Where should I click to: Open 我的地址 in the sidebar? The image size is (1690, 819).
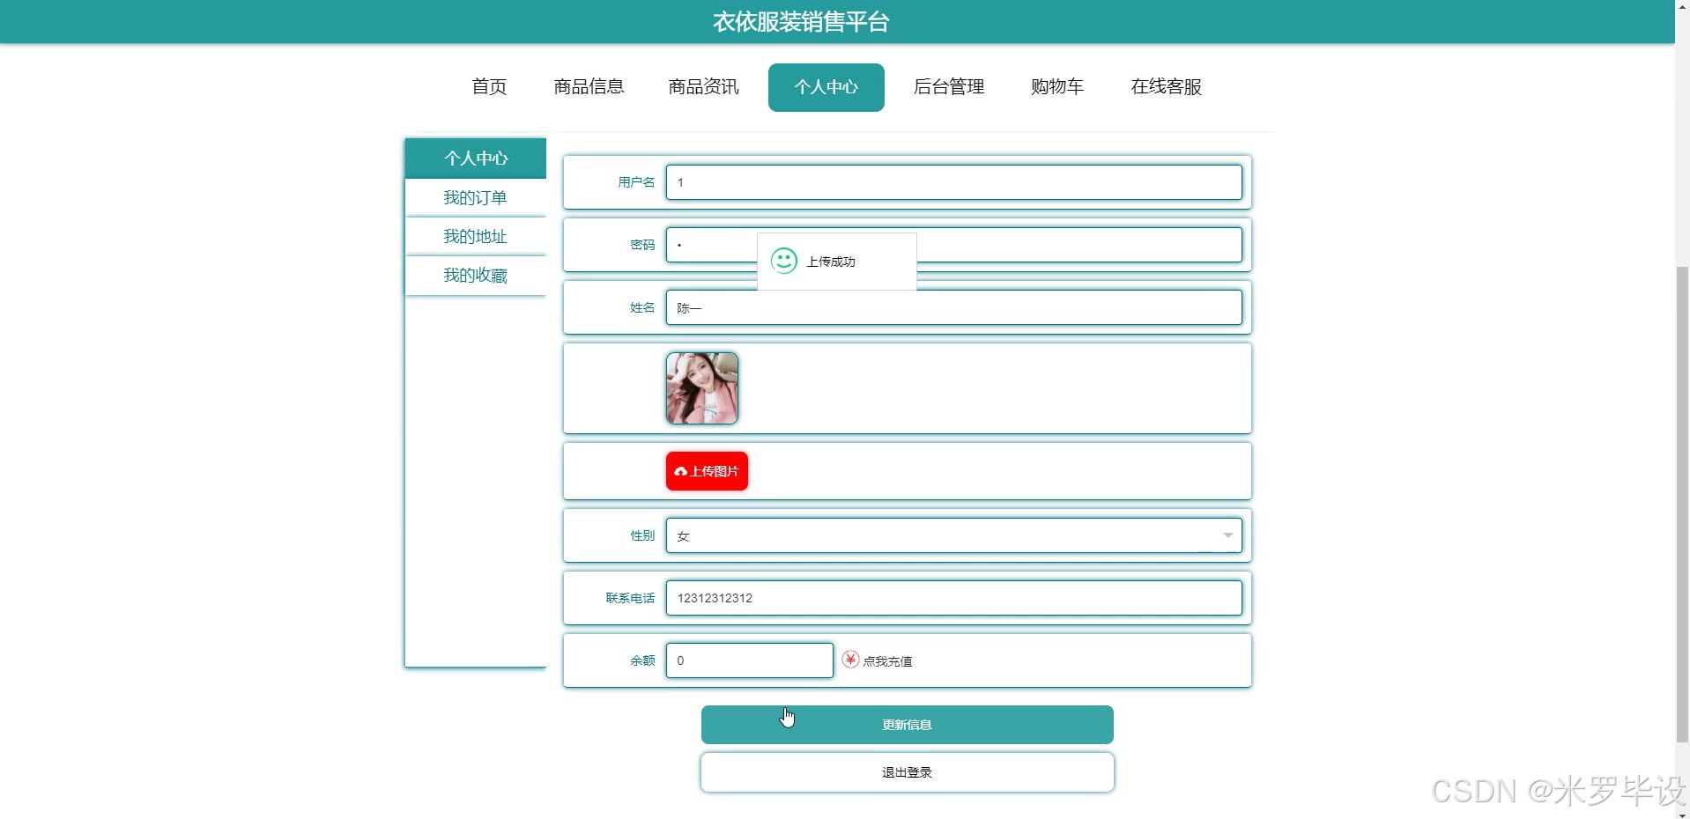474,235
